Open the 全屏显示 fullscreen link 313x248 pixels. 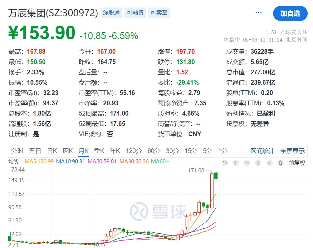click(293, 151)
